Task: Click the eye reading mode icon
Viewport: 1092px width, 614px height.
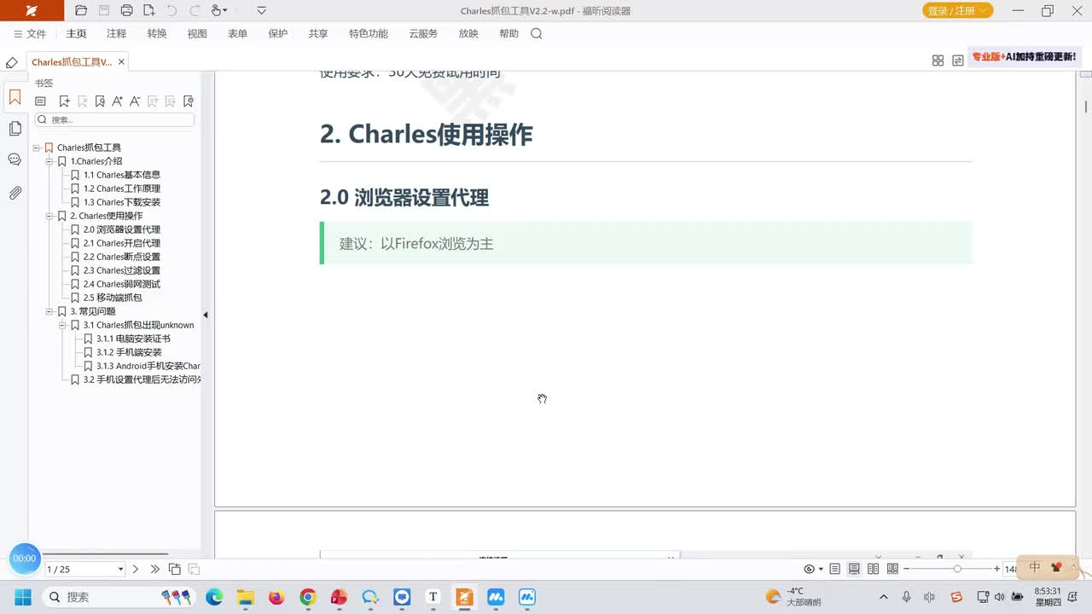Action: pos(811,569)
